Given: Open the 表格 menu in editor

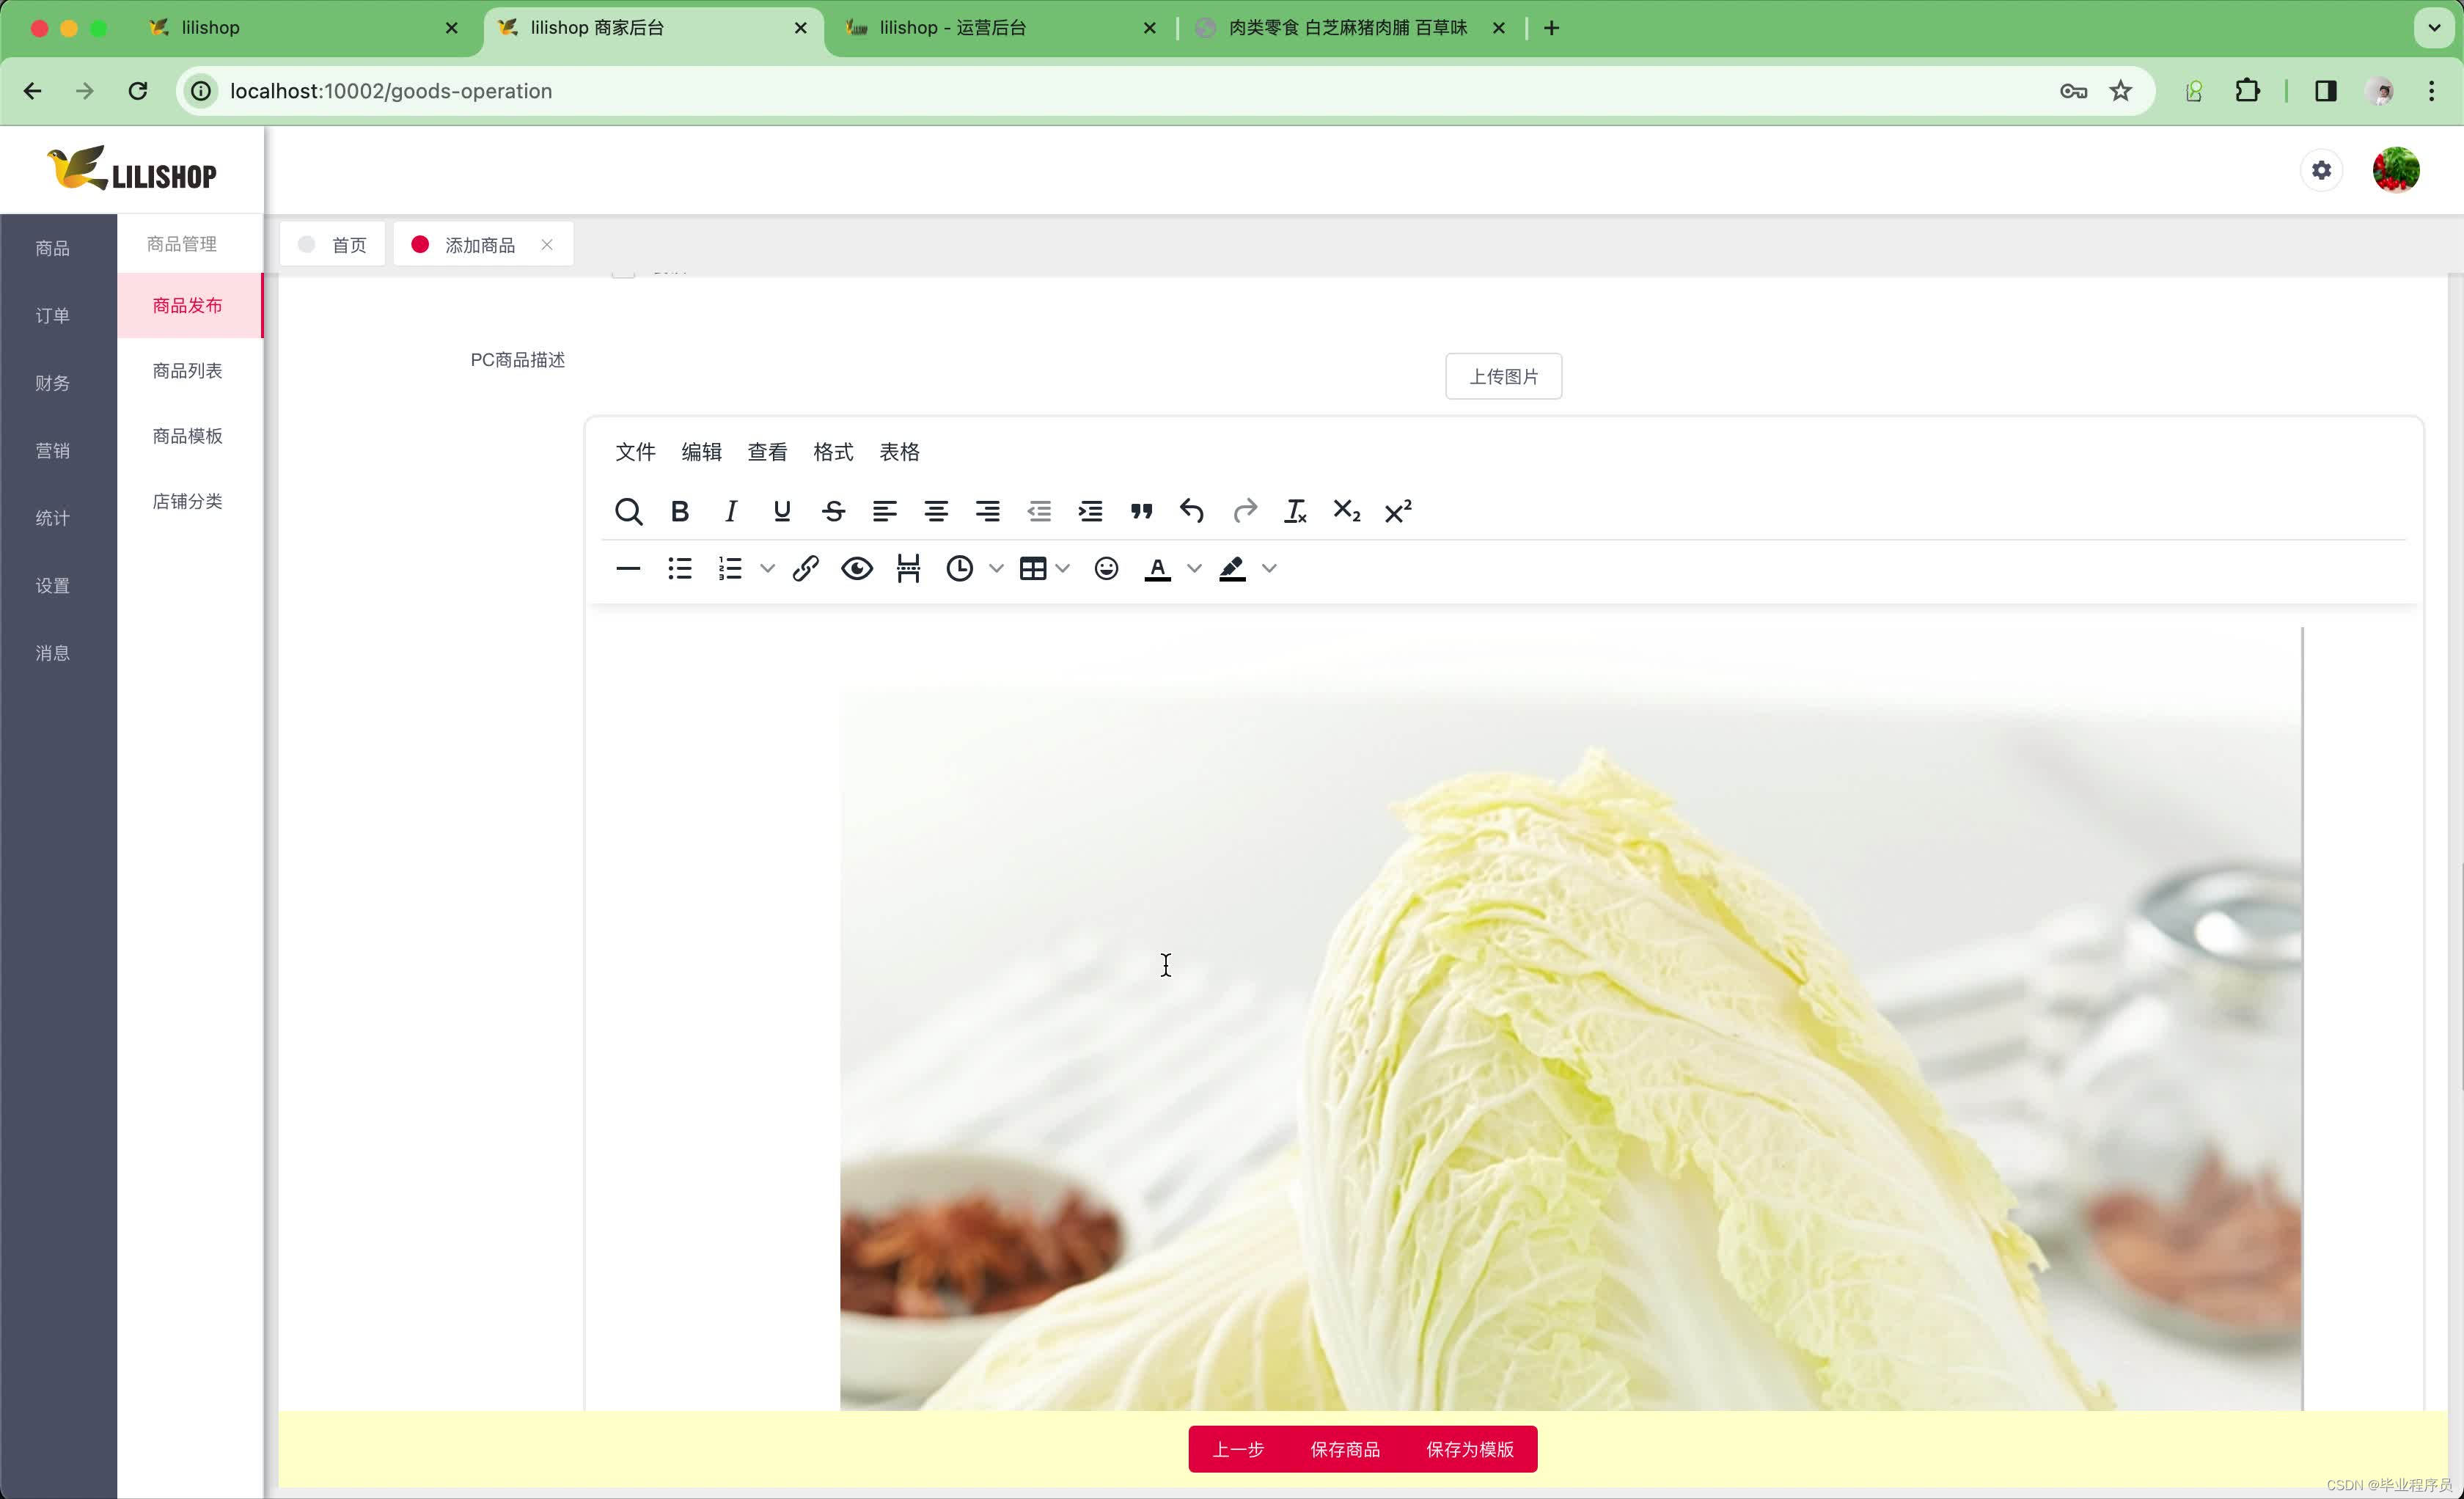Looking at the screenshot, I should (x=899, y=452).
